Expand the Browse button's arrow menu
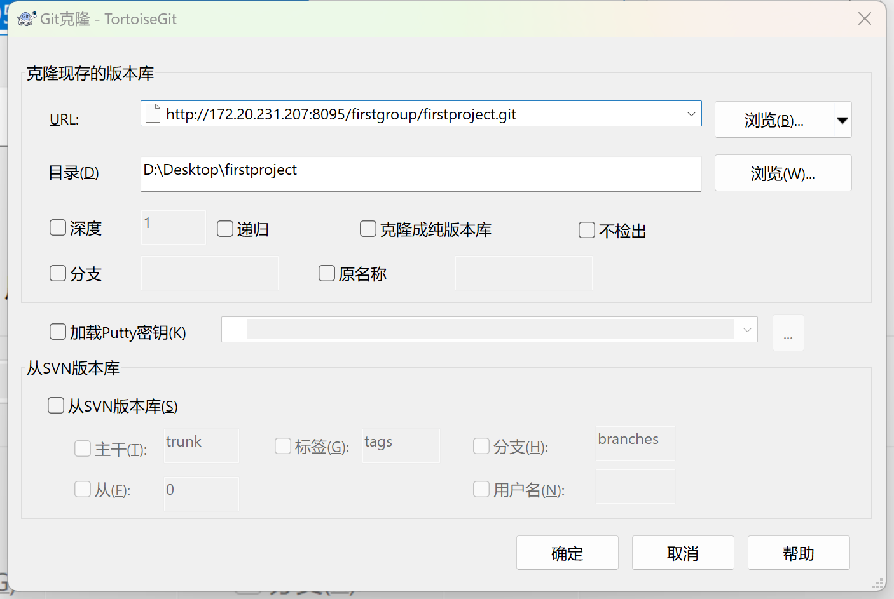Screen dimensions: 894x599 [842, 119]
